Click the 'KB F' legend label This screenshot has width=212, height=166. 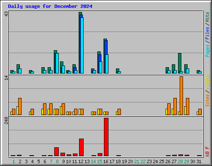tap(207, 151)
